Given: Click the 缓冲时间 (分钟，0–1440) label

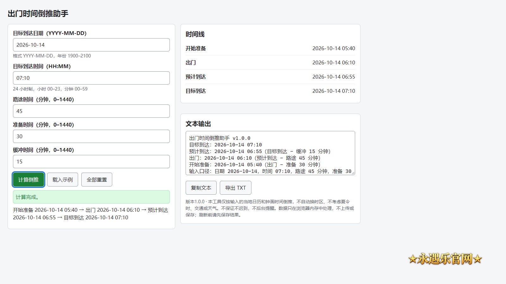Looking at the screenshot, I should (x=43, y=150).
